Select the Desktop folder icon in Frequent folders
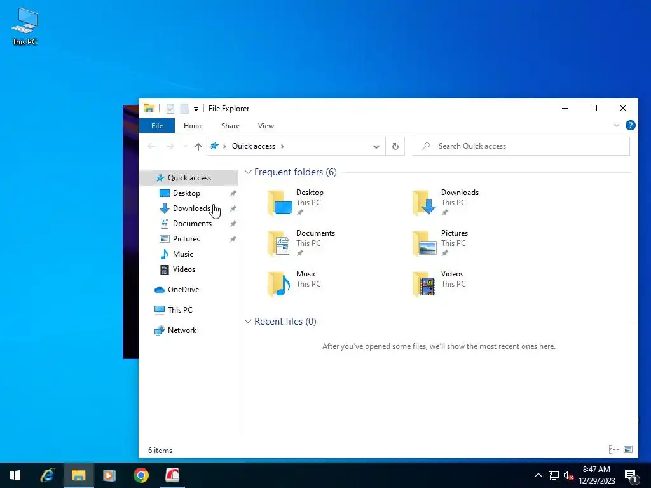 280,203
